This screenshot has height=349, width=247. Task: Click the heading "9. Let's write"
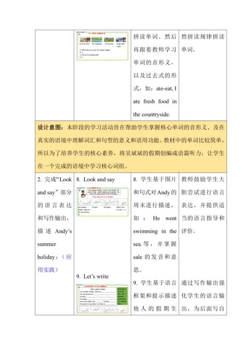coord(92,276)
